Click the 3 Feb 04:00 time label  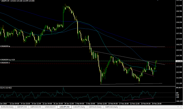(80, 104)
